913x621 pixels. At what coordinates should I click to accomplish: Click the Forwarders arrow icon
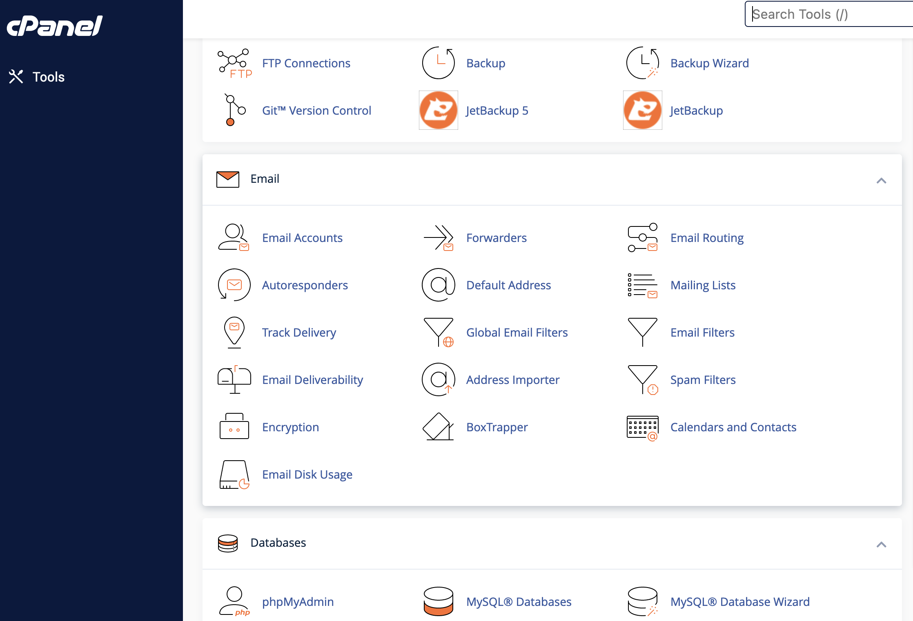coord(439,237)
